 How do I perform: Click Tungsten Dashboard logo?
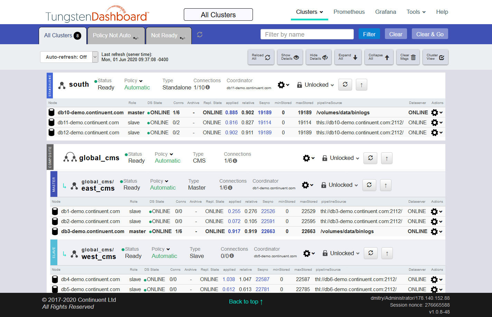click(x=97, y=15)
